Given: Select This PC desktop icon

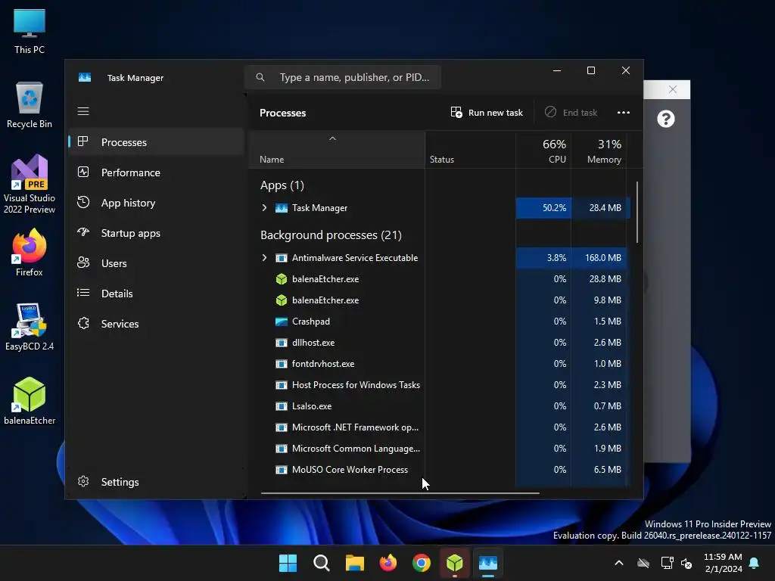Looking at the screenshot, I should coord(30,30).
